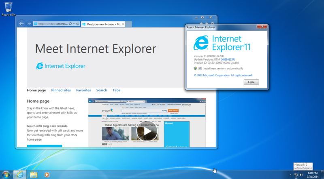Open the IE Favorites star icon

tap(207, 23)
